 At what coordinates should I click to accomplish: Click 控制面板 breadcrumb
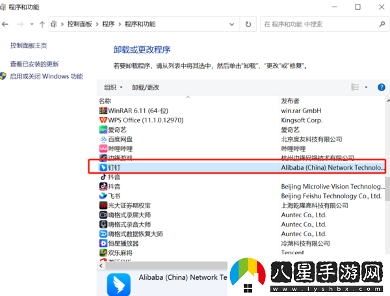click(79, 24)
